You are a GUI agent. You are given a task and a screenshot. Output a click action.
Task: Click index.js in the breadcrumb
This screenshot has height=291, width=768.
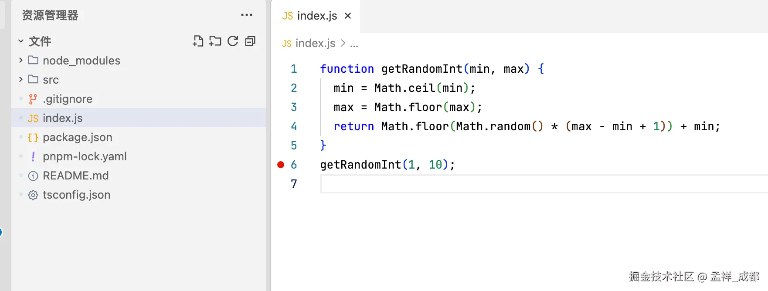pyautogui.click(x=315, y=44)
